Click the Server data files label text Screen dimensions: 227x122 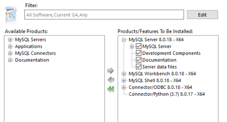pos(159,67)
